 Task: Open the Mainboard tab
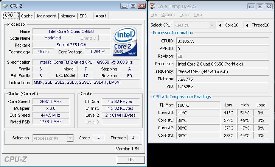47,16
